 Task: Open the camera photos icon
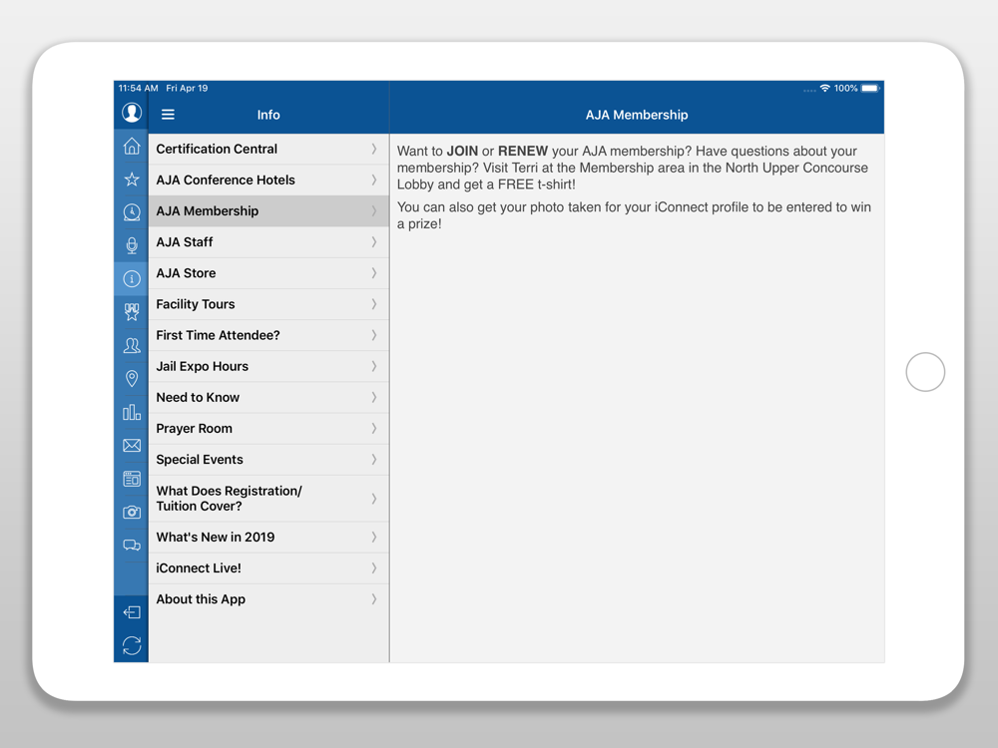click(x=132, y=512)
